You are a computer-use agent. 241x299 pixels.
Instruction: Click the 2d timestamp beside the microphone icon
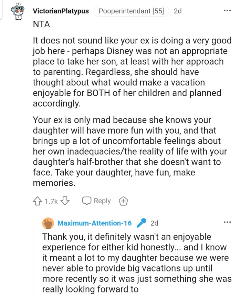click(x=154, y=223)
